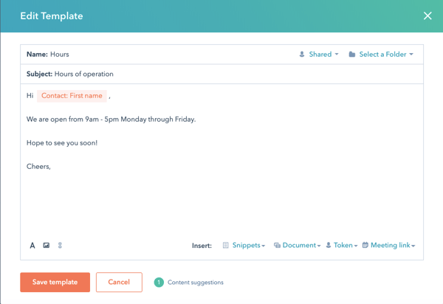Open Content suggestions
The width and height of the screenshot is (443, 304).
[x=196, y=283]
